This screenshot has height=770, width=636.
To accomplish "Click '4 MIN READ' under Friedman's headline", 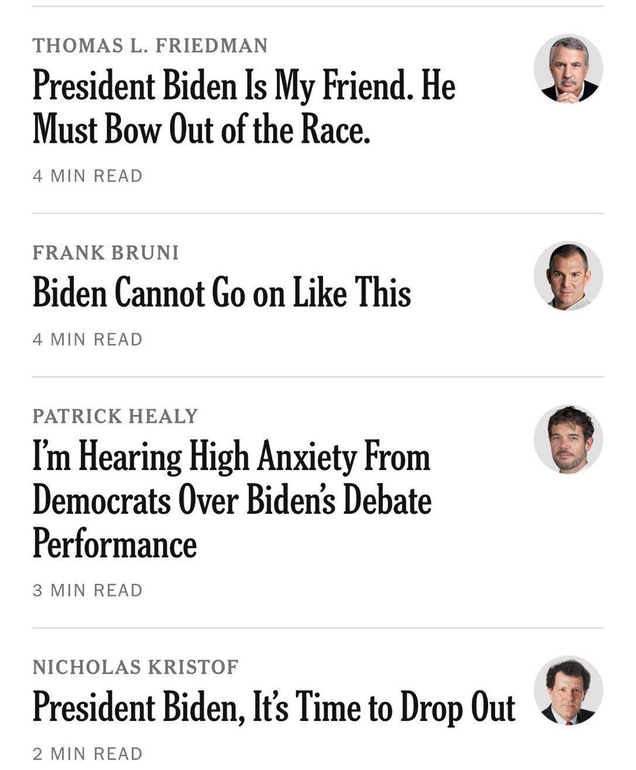I will pos(88,176).
